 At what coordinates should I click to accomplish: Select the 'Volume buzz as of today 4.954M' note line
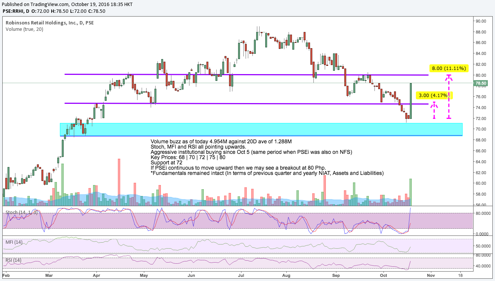[x=221, y=141]
